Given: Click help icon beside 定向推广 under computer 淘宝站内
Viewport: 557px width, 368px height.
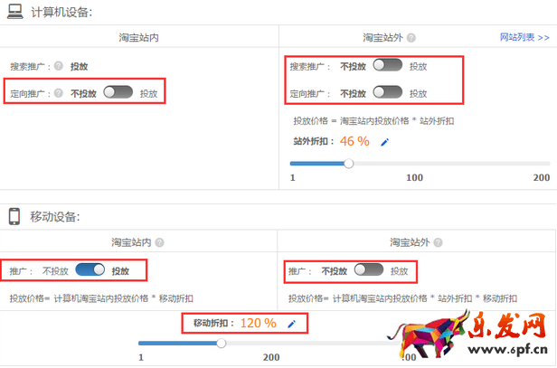Looking at the screenshot, I should click(58, 92).
